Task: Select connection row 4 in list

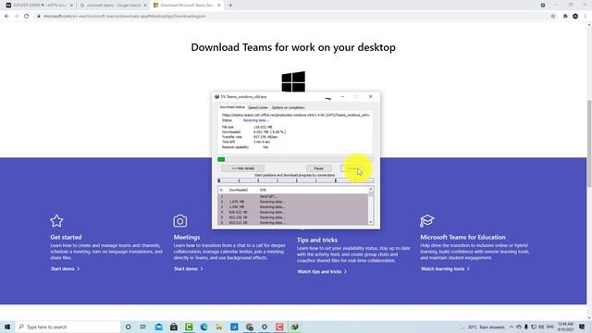Action: [292, 212]
